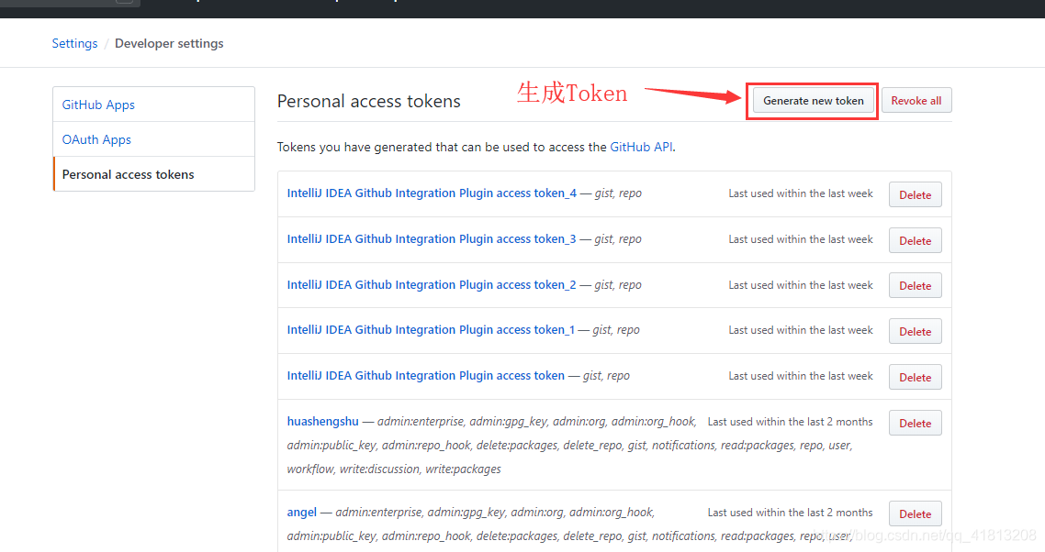Delete the access token_1 entry

(x=915, y=331)
